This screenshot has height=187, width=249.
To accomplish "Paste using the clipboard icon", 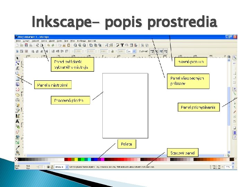I will pos(68,45).
